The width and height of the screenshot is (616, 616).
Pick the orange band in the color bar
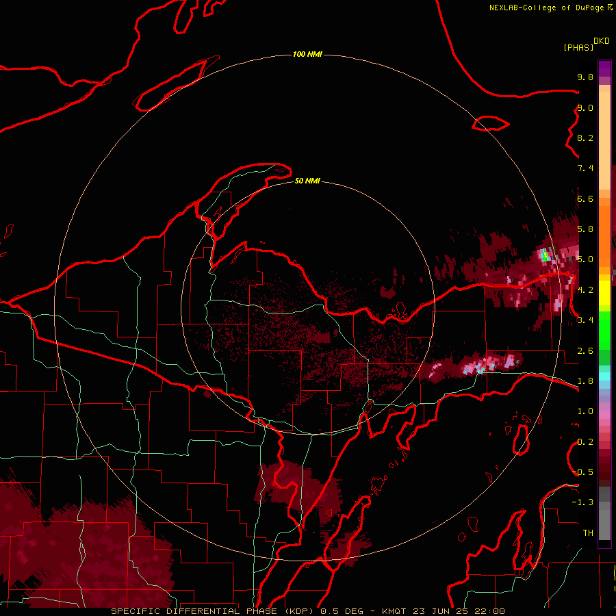pyautogui.click(x=604, y=235)
